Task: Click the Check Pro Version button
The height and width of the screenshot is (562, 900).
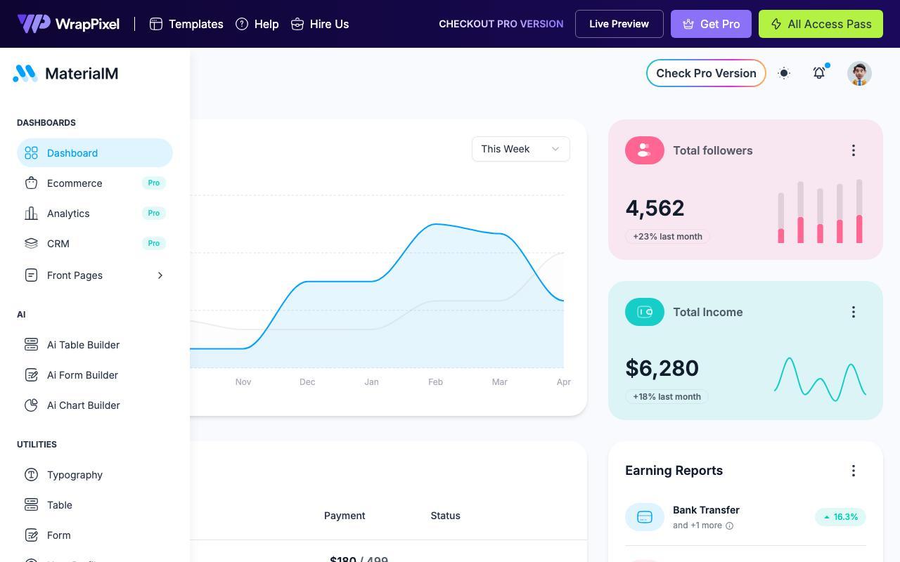Action: coord(706,73)
